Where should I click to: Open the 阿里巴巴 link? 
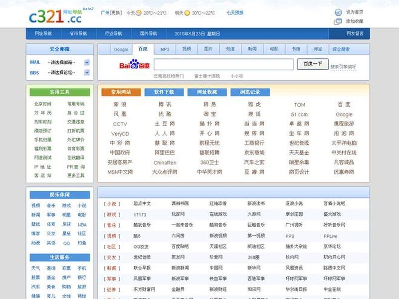point(165,153)
